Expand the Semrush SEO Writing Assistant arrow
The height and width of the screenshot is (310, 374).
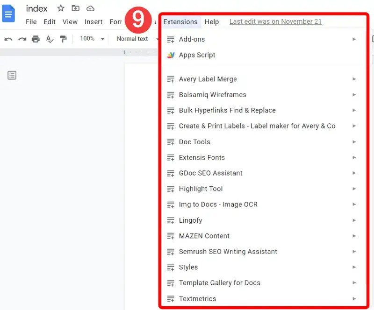[354, 251]
